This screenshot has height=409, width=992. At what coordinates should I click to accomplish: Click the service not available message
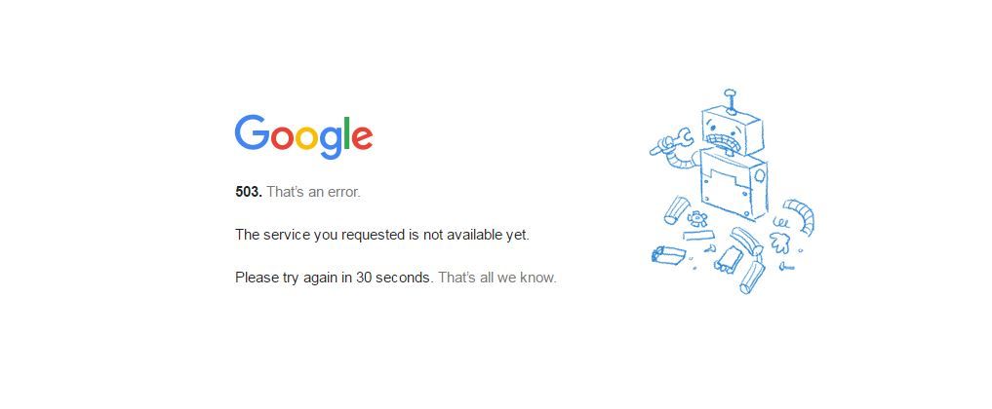pyautogui.click(x=382, y=235)
